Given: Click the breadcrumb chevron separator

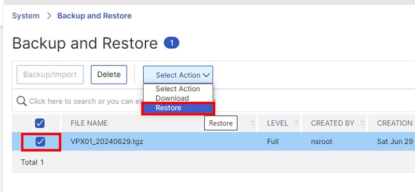Looking at the screenshot, I should pos(49,16).
